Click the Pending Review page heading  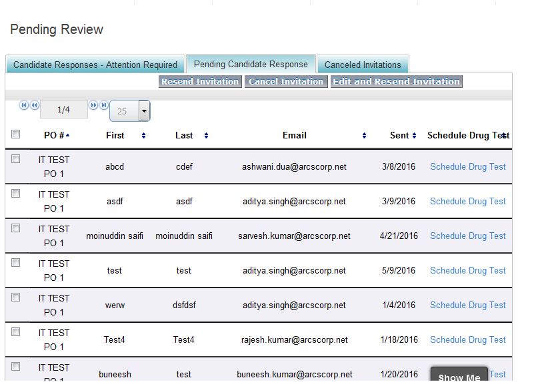click(x=57, y=29)
